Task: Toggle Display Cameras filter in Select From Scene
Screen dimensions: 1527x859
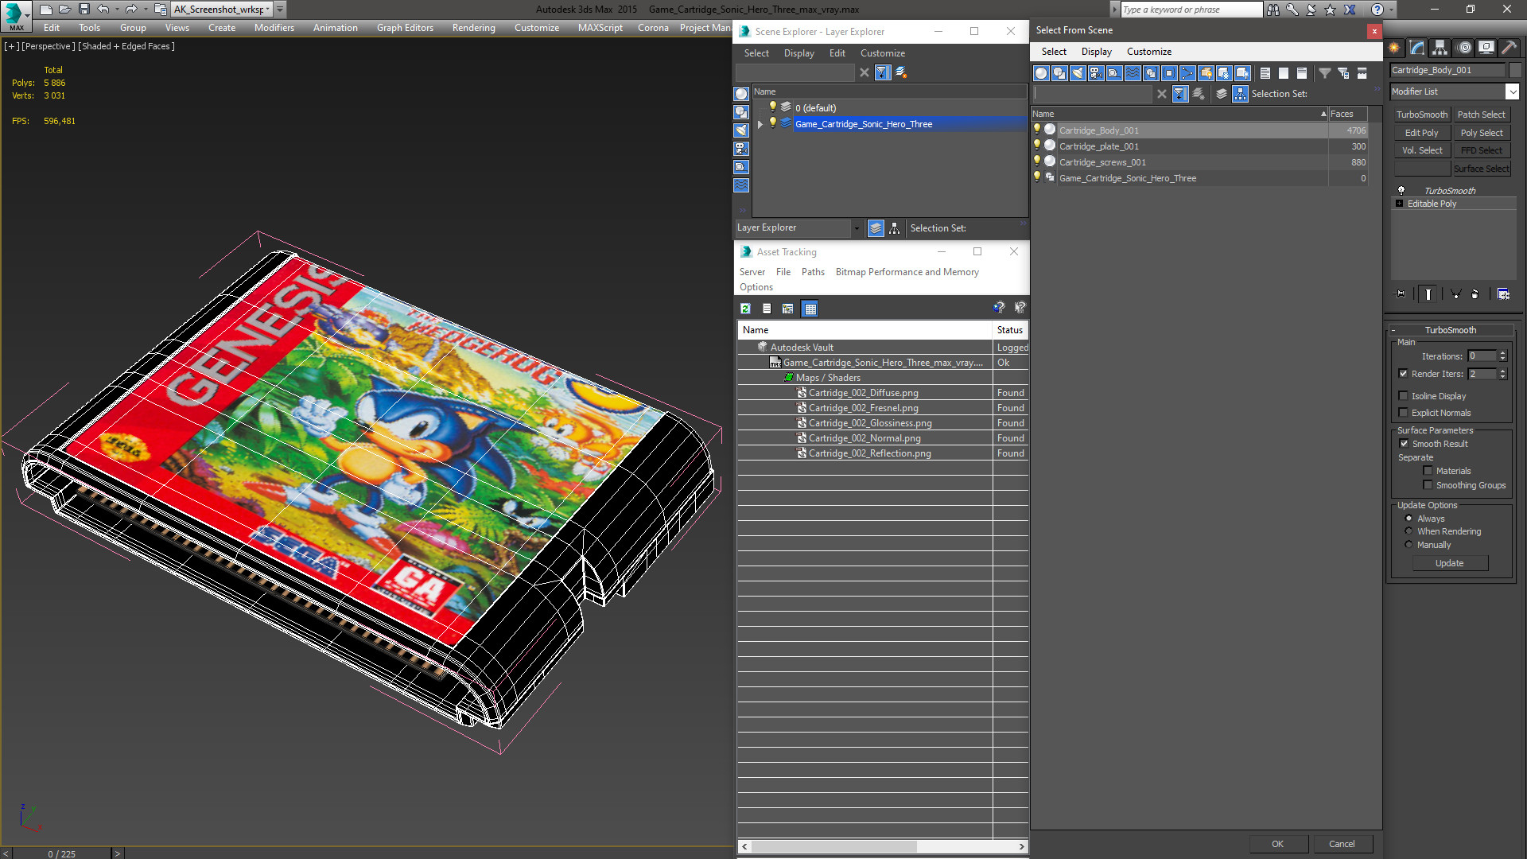Action: tap(1096, 73)
